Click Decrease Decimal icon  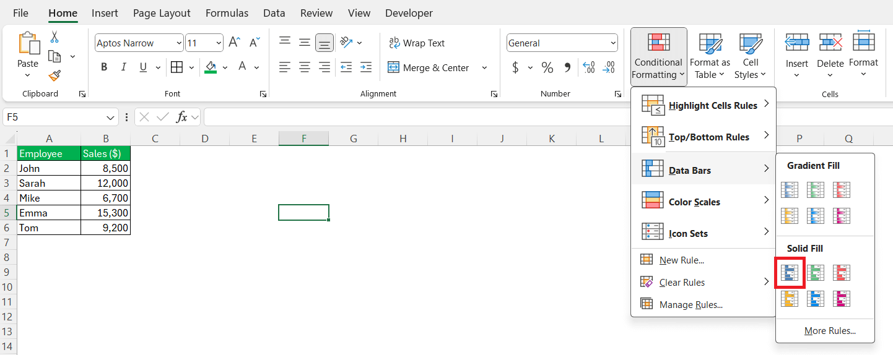click(x=609, y=67)
